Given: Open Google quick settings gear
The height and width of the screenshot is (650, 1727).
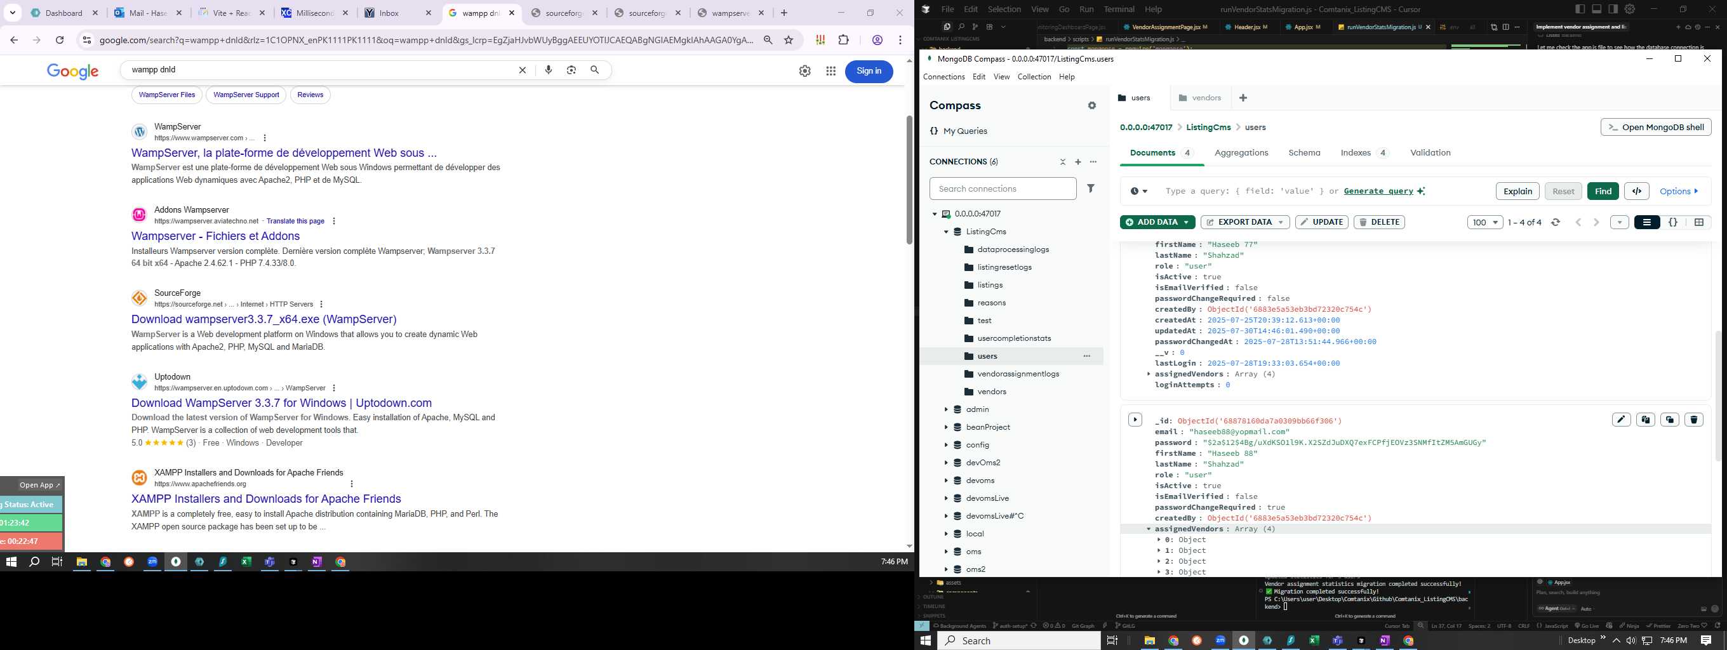Looking at the screenshot, I should tap(804, 71).
